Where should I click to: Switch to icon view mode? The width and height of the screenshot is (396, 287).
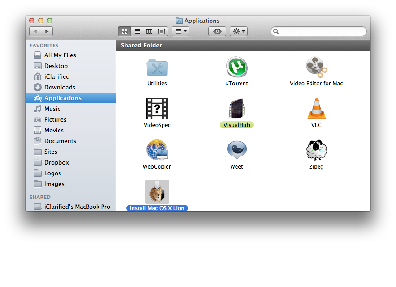coord(125,31)
